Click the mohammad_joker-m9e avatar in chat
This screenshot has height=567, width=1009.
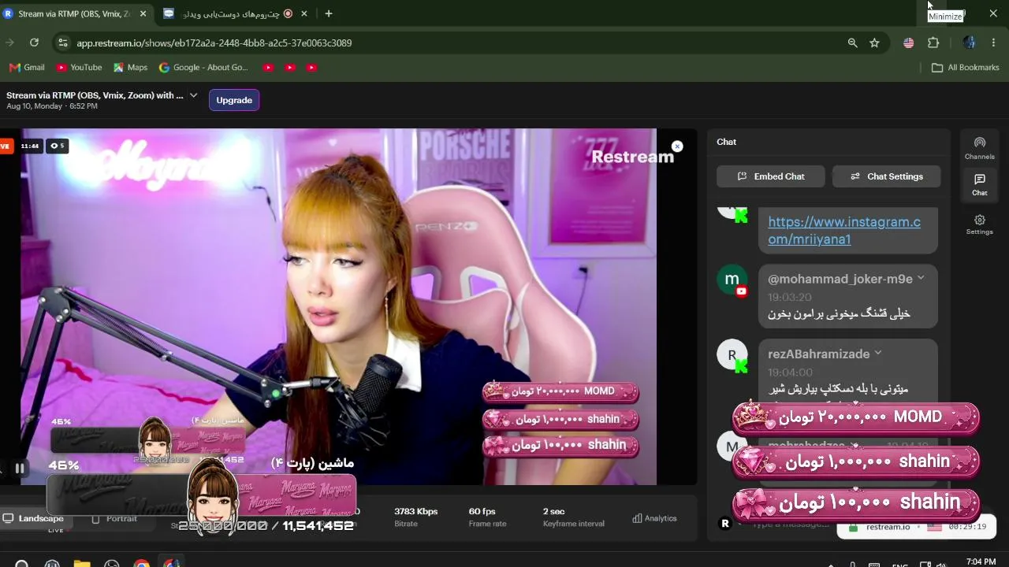[x=732, y=280]
